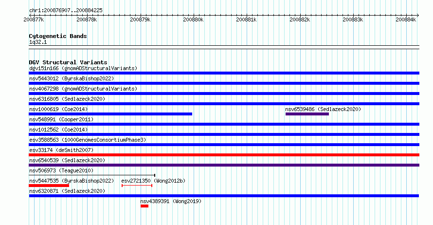Open nsv5443012 (ByrskaBishop2022) label
This screenshot has height=225, width=433.
[x=72, y=78]
